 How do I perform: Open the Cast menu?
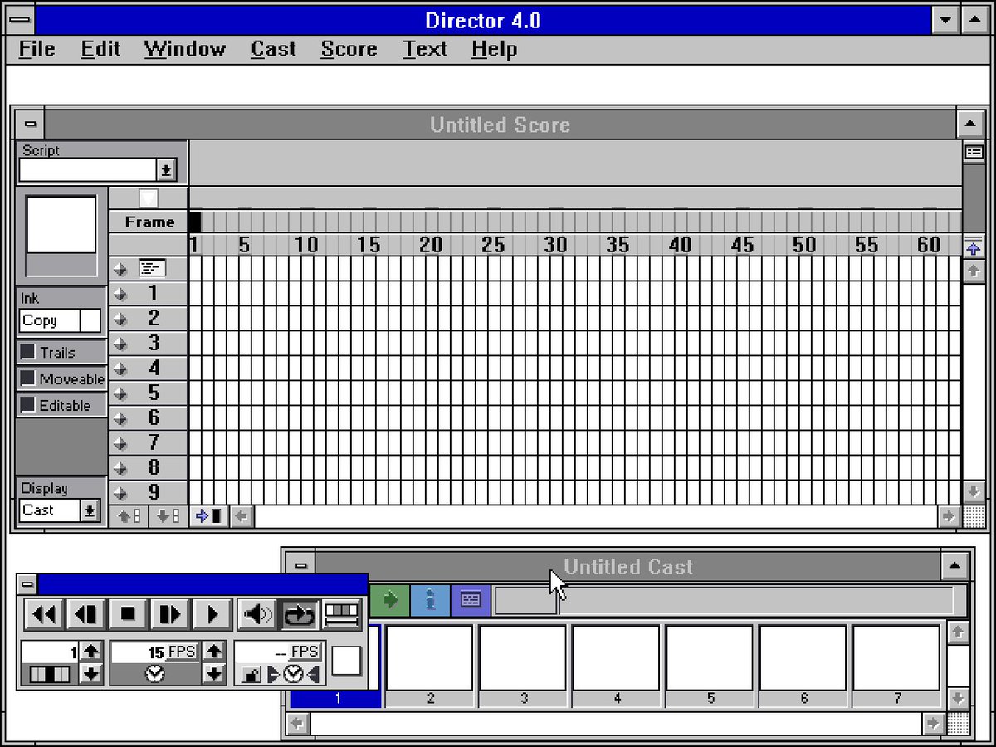(x=273, y=49)
